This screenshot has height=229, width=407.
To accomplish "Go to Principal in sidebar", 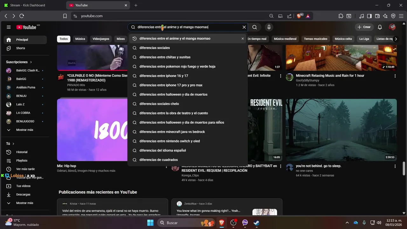I will [x=25, y=40].
